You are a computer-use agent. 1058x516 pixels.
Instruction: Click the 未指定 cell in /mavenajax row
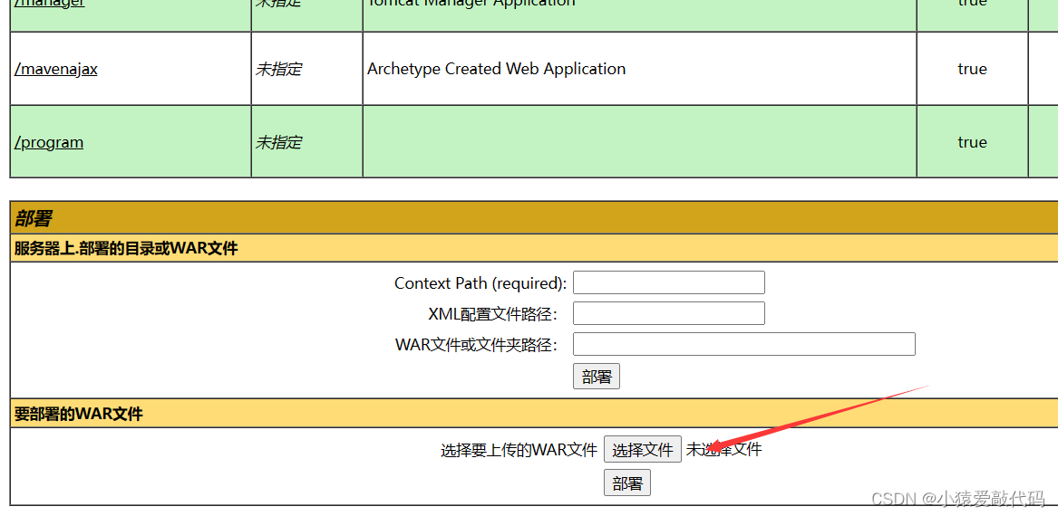(x=278, y=69)
